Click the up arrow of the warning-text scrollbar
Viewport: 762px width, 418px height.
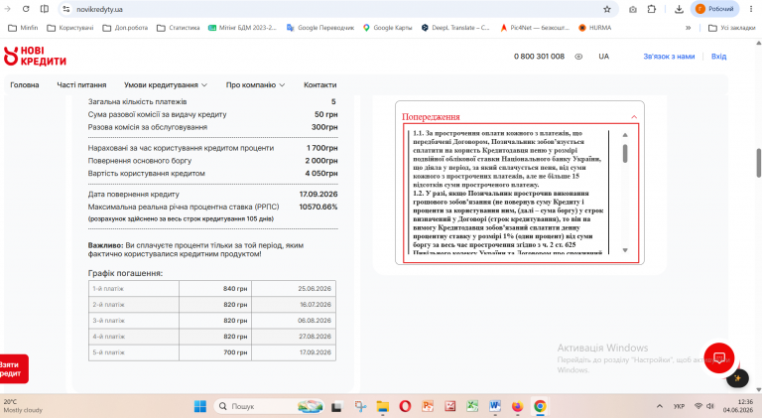tap(625, 135)
